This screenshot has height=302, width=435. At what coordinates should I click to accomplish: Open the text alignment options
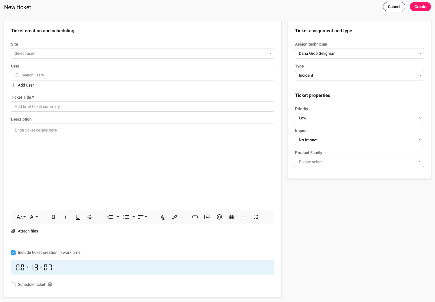[142, 217]
